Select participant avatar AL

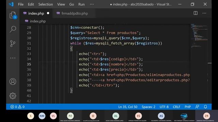pos(116,116)
